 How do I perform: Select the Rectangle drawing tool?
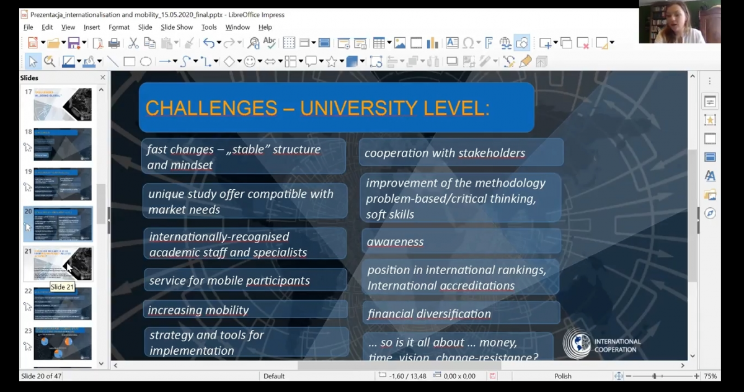pyautogui.click(x=129, y=61)
